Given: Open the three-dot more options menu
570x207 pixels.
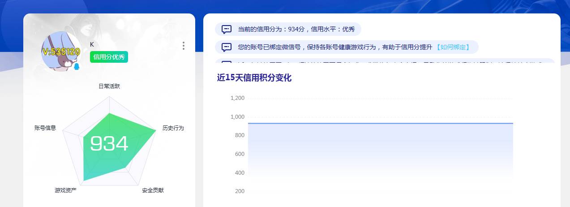Looking at the screenshot, I should tap(184, 46).
